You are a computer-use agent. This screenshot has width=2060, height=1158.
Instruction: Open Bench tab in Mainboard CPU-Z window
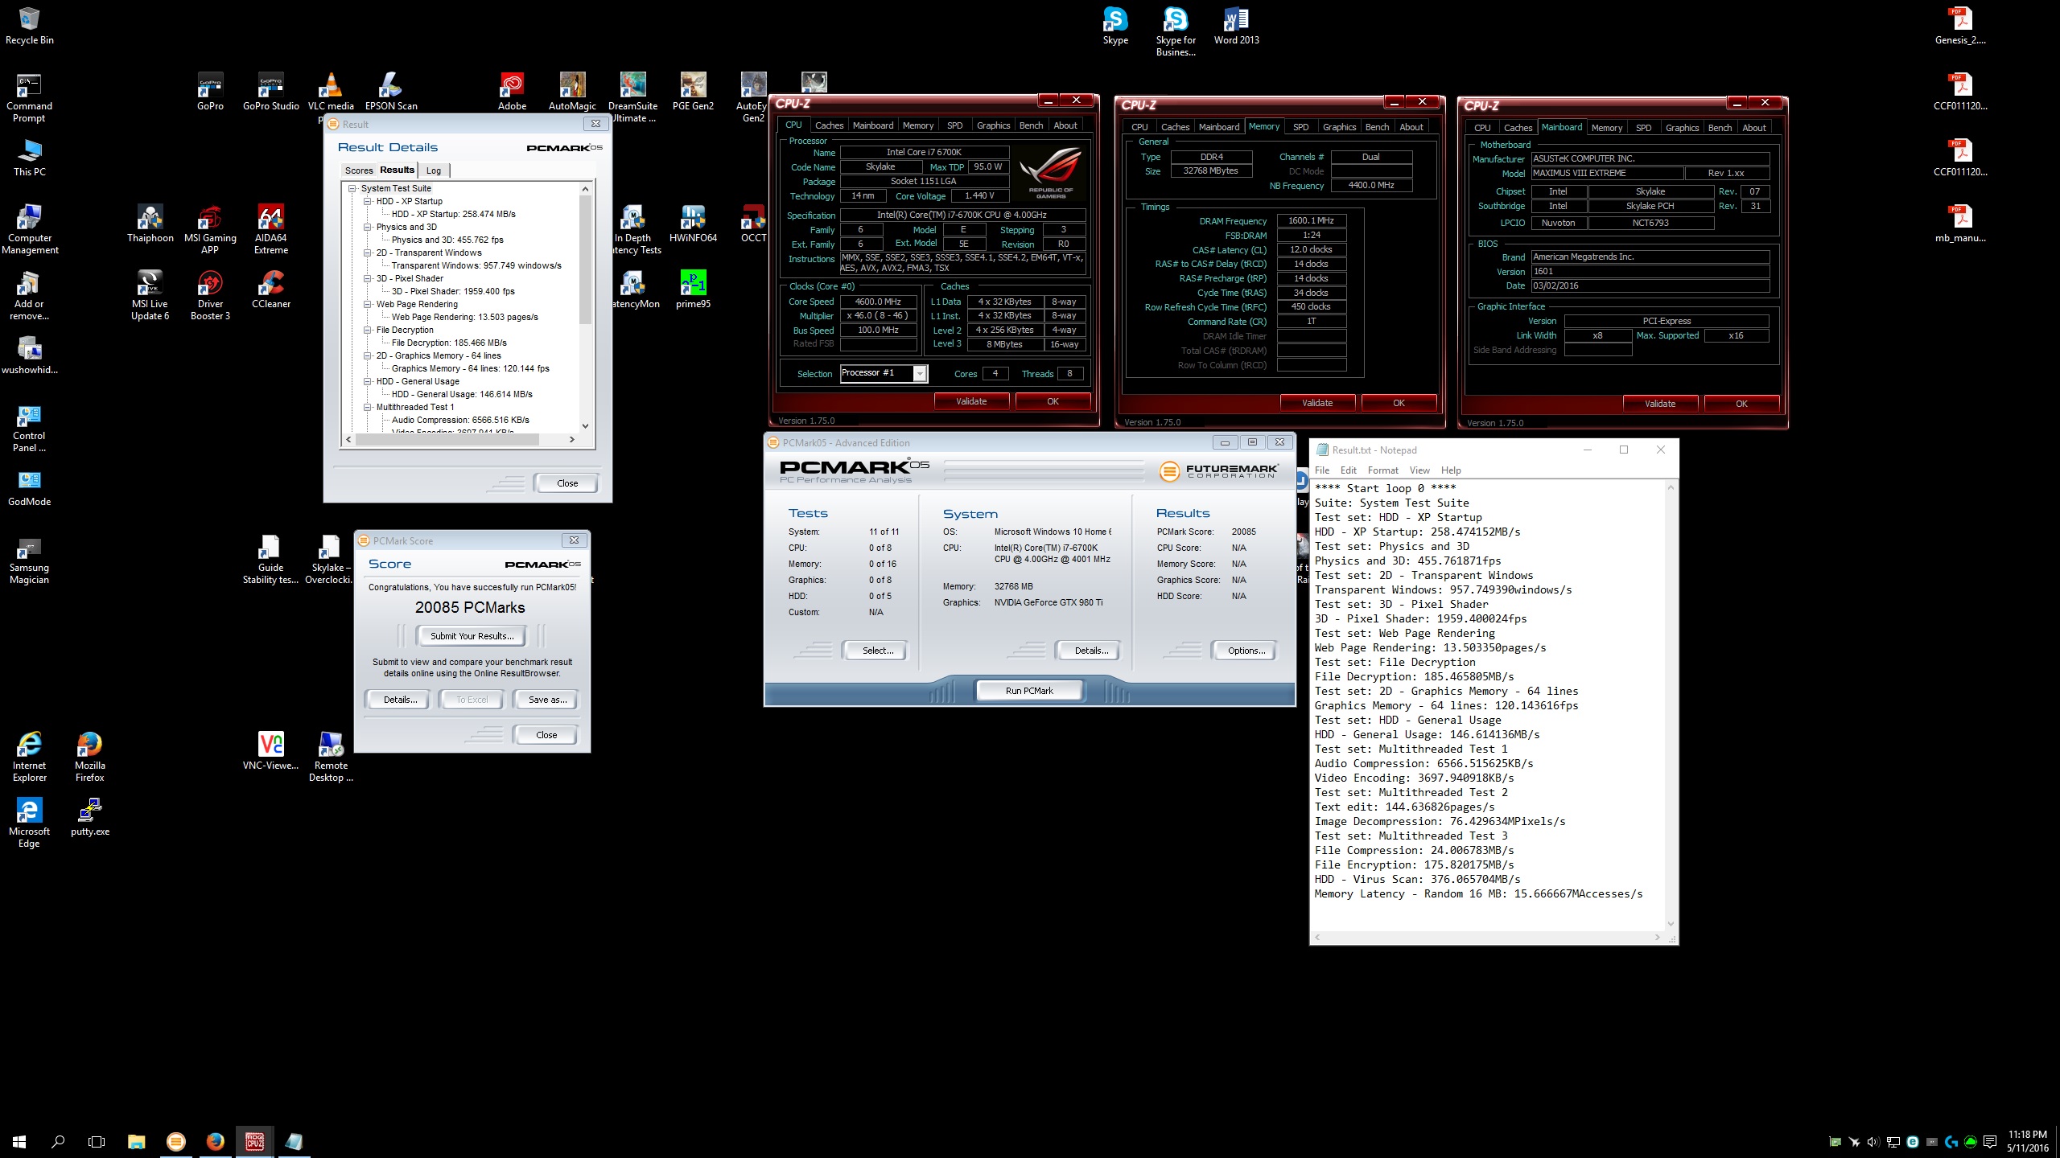click(1720, 128)
